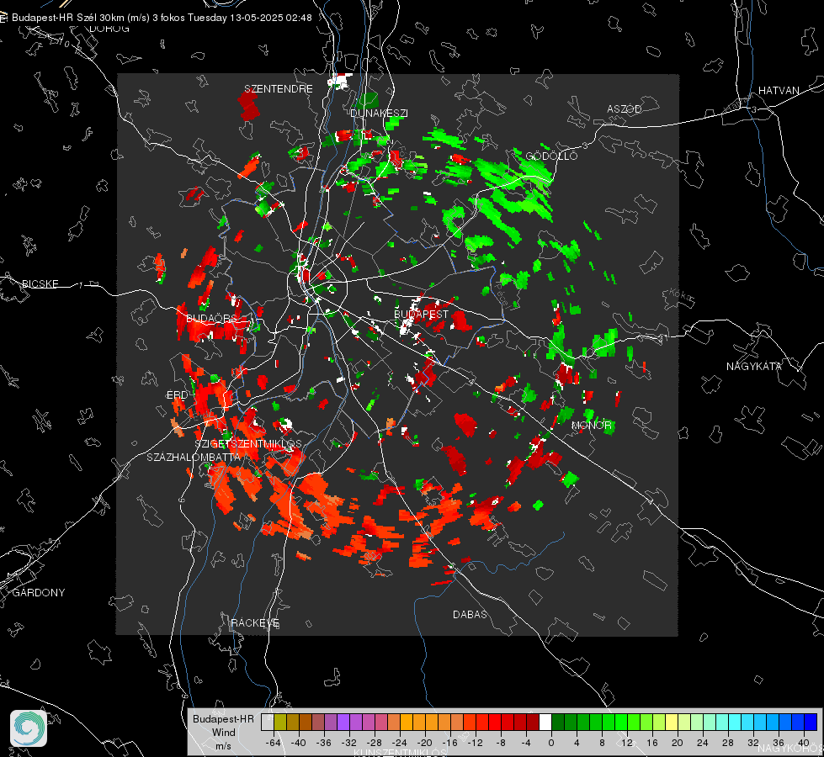Screen dimensions: 824x757
Task: Click the ASZÓD city label
Action: point(625,109)
